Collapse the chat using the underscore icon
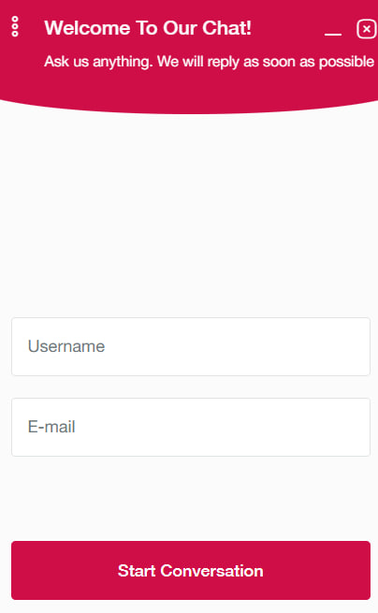The image size is (378, 613). [333, 34]
